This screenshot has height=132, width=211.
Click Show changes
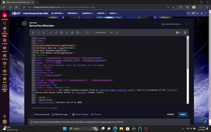click(x=80, y=114)
